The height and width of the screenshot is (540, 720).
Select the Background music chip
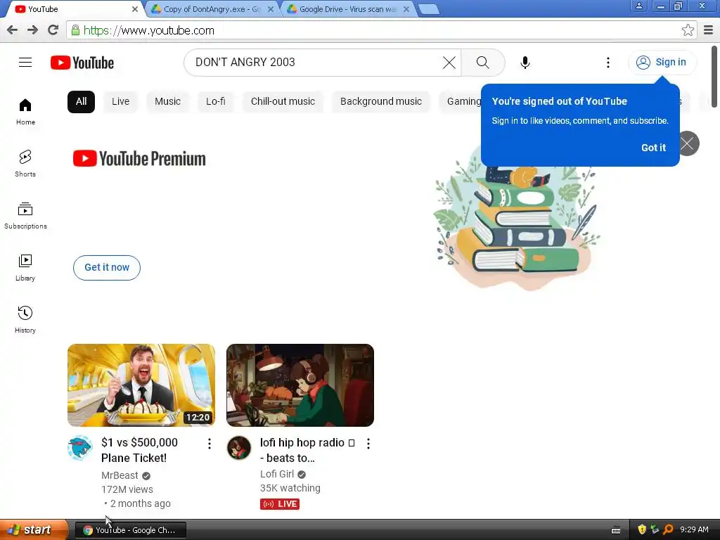[381, 101]
